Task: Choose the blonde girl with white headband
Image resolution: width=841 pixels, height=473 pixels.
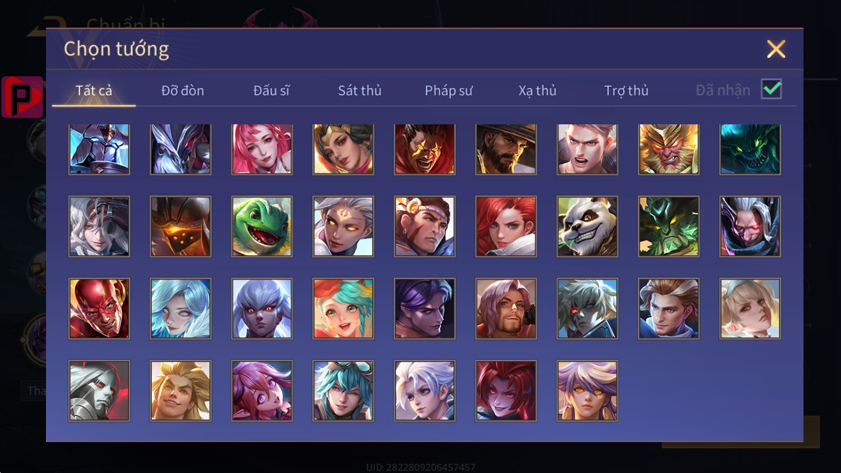Action: pos(750,309)
